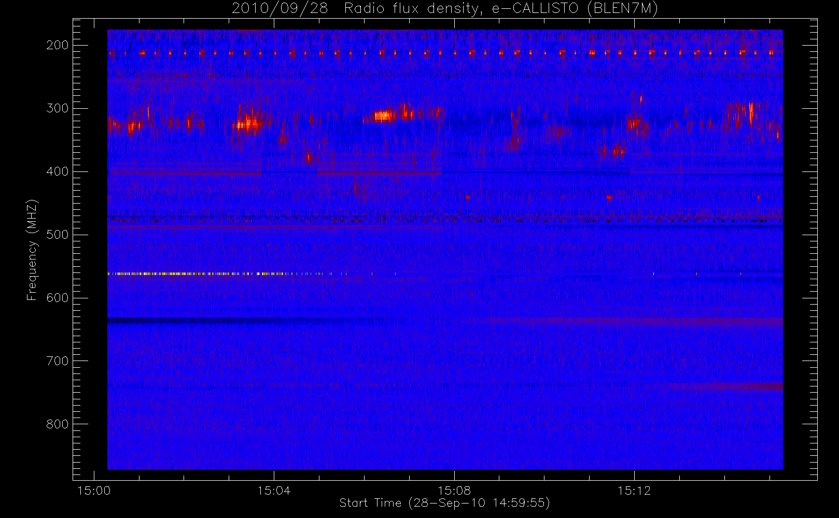Click the bright radio burst near 15:06
Screen dimensions: 839x518
click(x=384, y=116)
